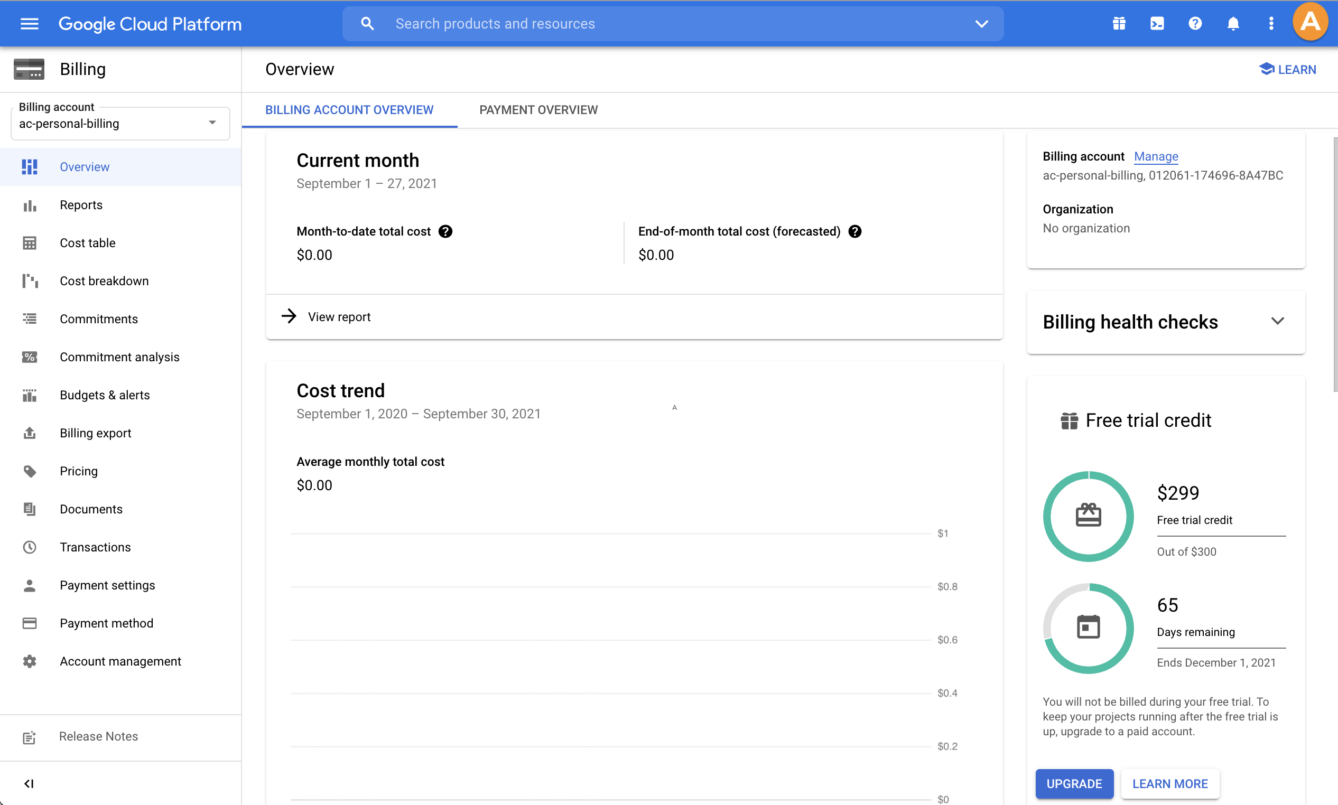Show help for End-of-month forecasted cost
This screenshot has height=805, width=1338.
(x=854, y=232)
